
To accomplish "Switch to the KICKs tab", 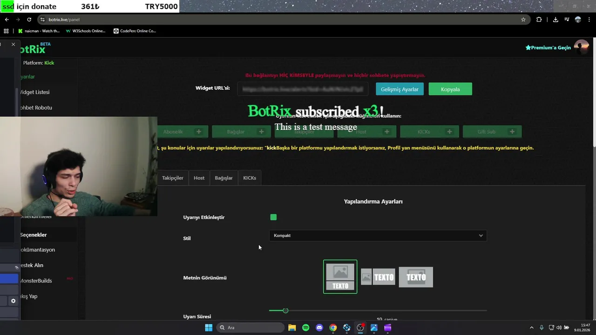I will point(250,178).
